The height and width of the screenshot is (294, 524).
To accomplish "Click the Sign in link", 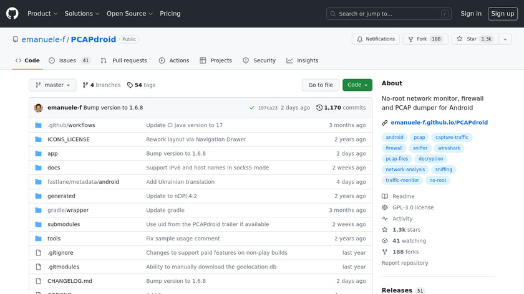I will [x=471, y=14].
